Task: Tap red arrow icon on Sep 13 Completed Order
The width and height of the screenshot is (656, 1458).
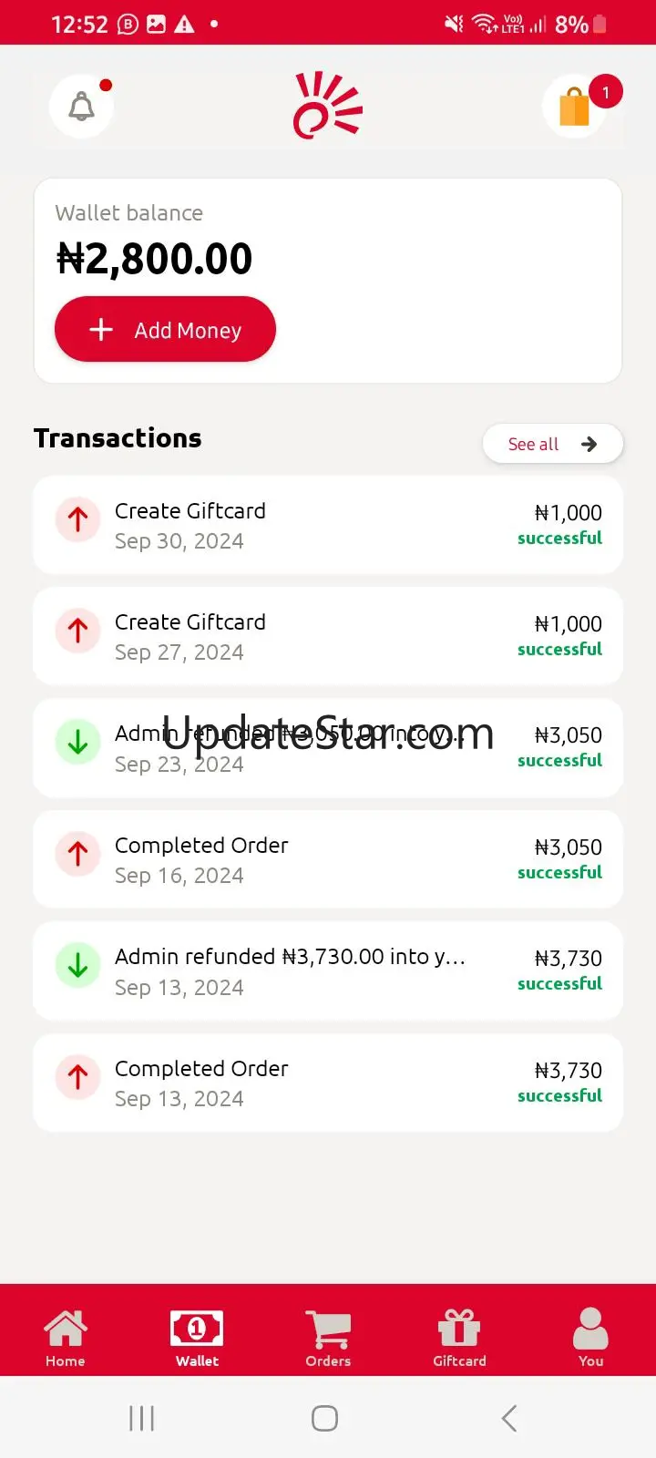Action: click(78, 1077)
